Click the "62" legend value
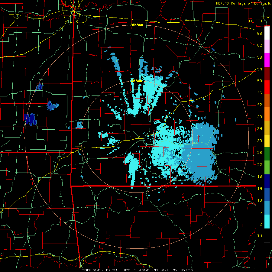The image size is (272, 272). click(260, 45)
